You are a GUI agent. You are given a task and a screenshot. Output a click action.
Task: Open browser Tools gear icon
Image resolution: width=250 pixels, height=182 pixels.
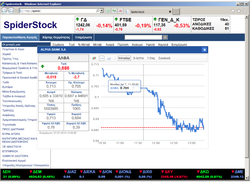(x=245, y=11)
